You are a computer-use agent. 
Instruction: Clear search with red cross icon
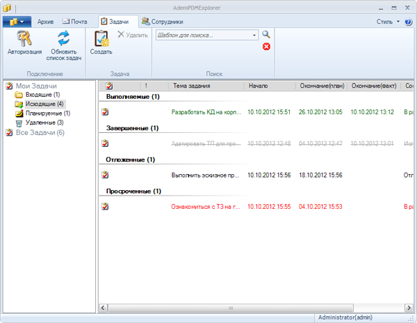pos(266,47)
